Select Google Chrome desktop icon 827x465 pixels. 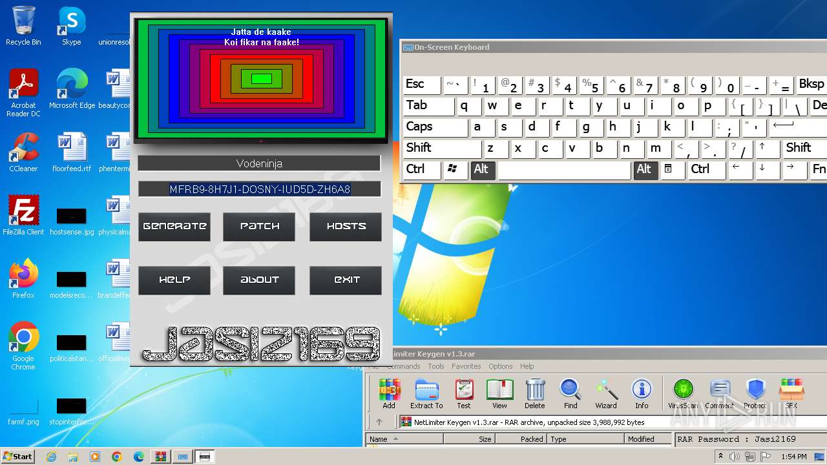coord(23,346)
